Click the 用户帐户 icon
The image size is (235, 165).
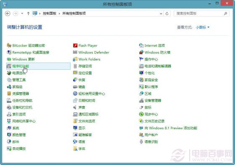point(141,135)
